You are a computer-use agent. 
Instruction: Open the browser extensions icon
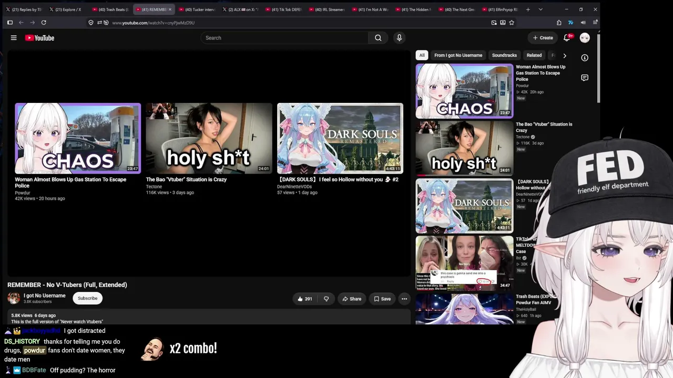click(559, 23)
